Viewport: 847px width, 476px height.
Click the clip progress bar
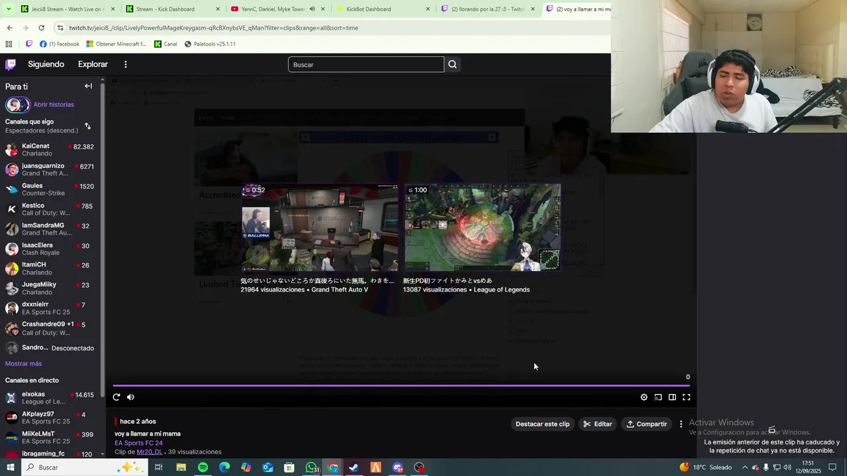[401, 385]
